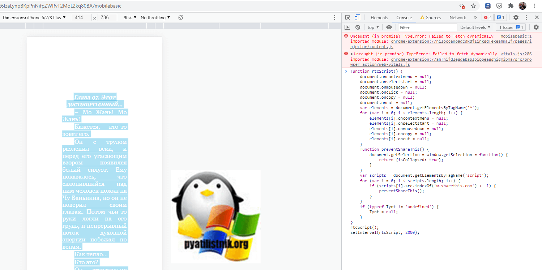
Task: Bookmark this page with star icon
Action: coord(473,6)
